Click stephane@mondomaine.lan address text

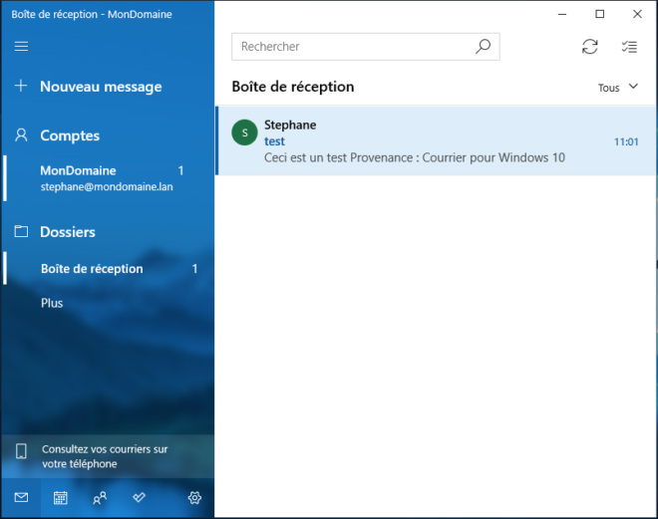coord(107,186)
